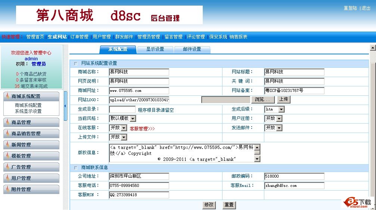Click the 客服电话 input field
Image resolution: width=376 pixels, height=210 pixels.
click(139, 185)
